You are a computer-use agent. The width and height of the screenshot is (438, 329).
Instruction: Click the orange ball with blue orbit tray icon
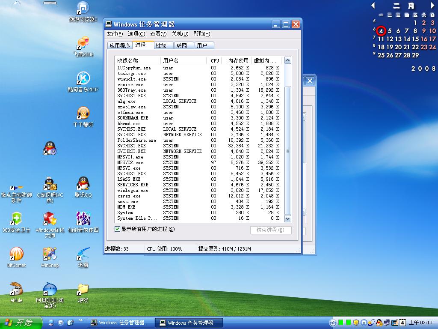(371, 323)
